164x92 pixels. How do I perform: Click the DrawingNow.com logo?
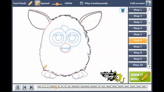tap(112, 76)
